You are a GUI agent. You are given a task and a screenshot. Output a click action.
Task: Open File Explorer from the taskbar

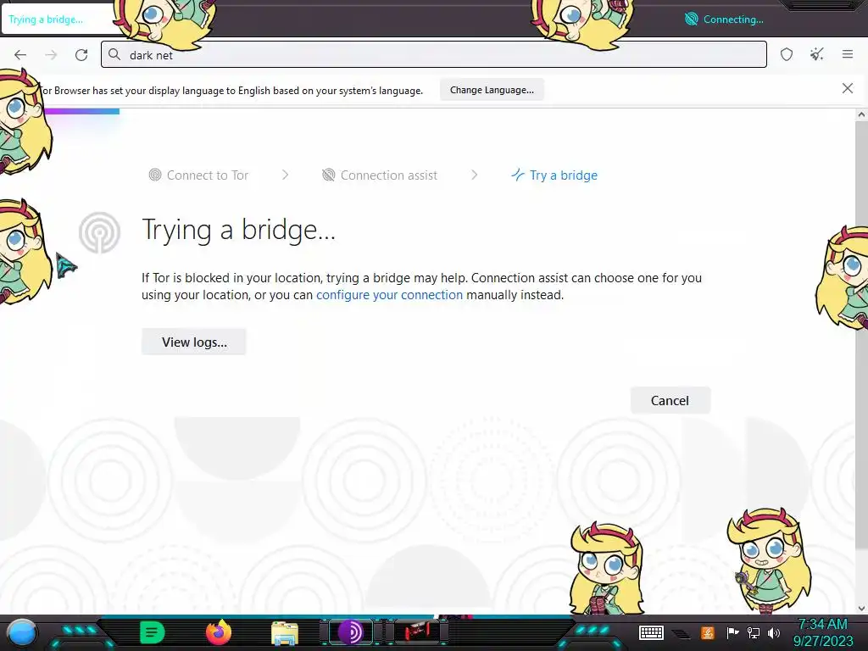point(285,633)
